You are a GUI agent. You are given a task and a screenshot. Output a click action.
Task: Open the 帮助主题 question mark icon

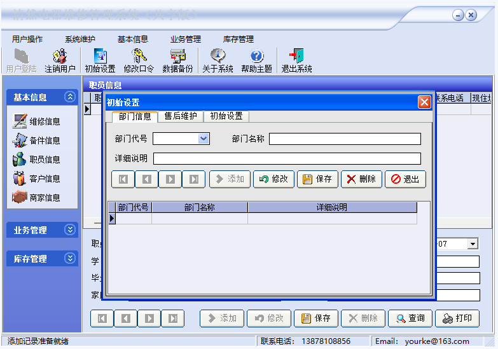tap(256, 60)
